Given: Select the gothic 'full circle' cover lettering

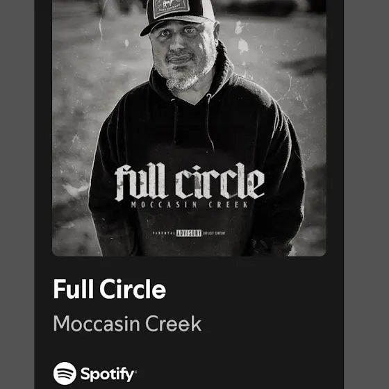Looking at the screenshot, I should point(190,181).
